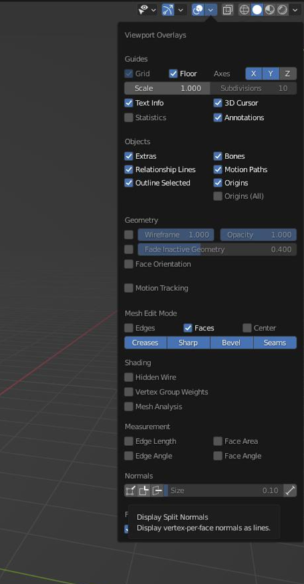The height and width of the screenshot is (584, 304).
Task: Enable the Face Area checkbox
Action: coord(218,441)
